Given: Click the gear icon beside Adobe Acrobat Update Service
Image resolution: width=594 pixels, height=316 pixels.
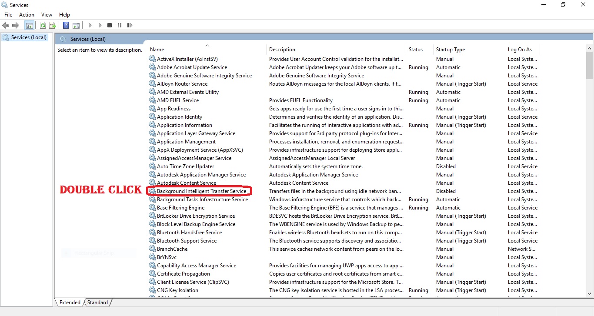Looking at the screenshot, I should pos(152,67).
